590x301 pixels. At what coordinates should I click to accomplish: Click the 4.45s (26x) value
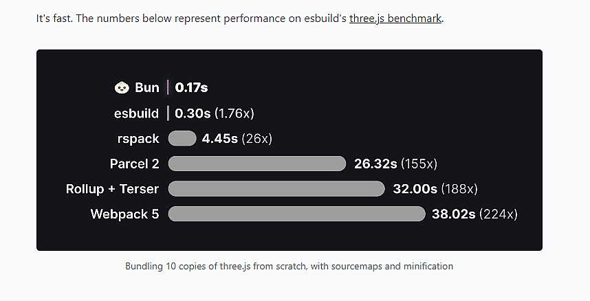(237, 138)
